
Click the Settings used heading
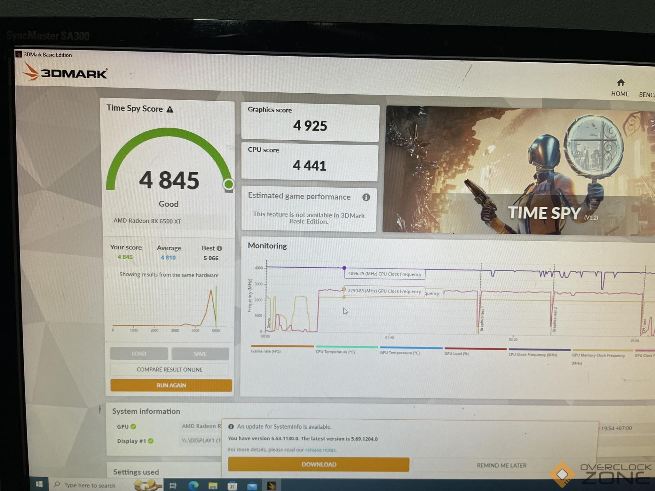click(136, 472)
